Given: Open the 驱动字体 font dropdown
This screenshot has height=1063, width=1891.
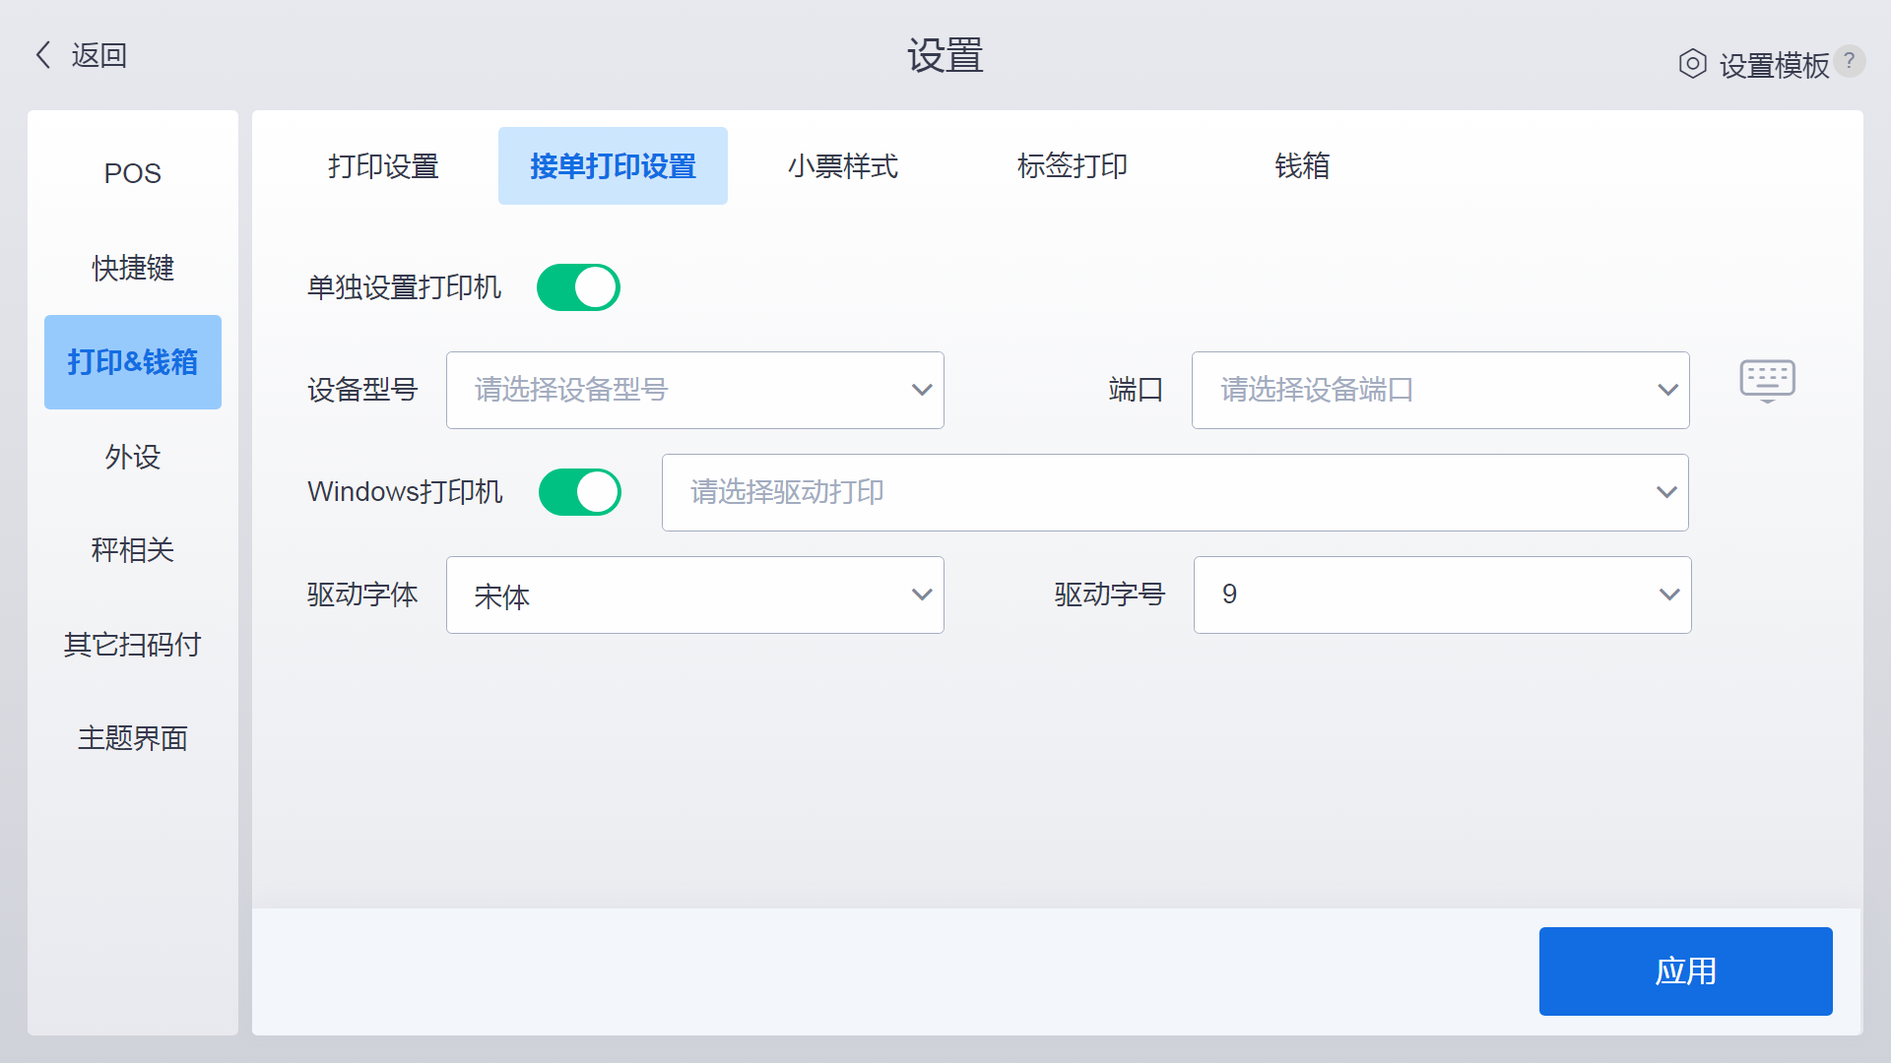Looking at the screenshot, I should 694,594.
